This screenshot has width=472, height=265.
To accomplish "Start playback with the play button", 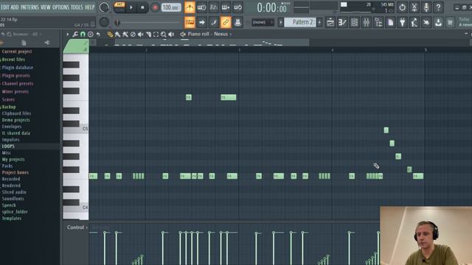I will click(x=131, y=7).
